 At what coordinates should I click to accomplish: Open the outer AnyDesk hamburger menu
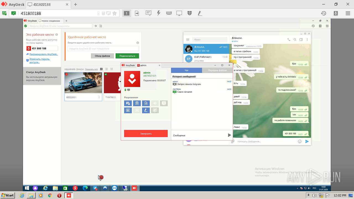click(348, 13)
